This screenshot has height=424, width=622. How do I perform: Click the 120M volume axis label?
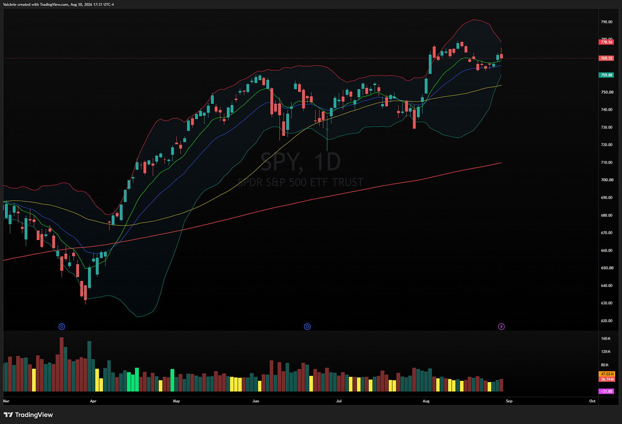click(606, 352)
